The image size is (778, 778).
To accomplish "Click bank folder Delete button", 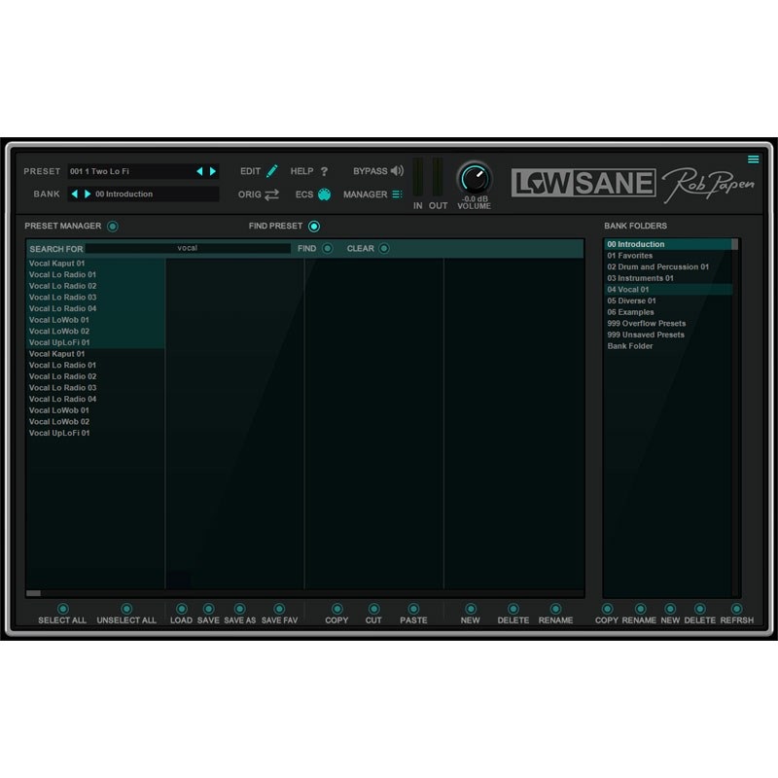I will [x=699, y=609].
